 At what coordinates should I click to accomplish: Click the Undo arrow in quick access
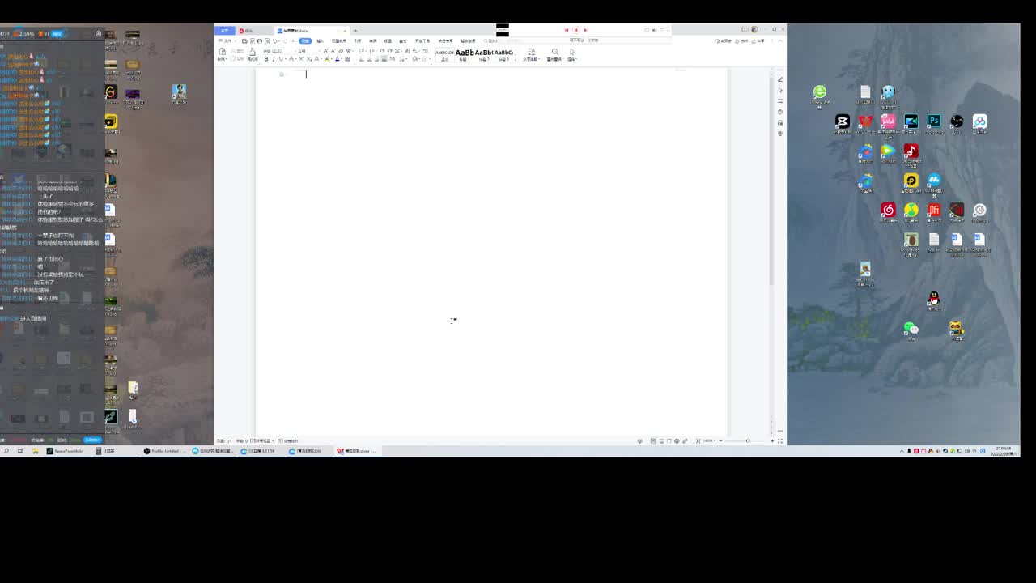(x=274, y=41)
